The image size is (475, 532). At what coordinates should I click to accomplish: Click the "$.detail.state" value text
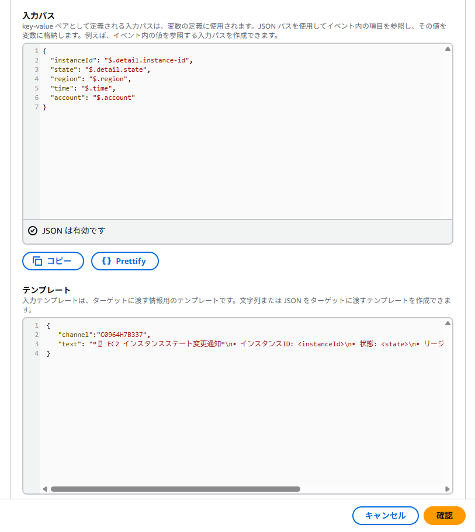[x=116, y=69]
